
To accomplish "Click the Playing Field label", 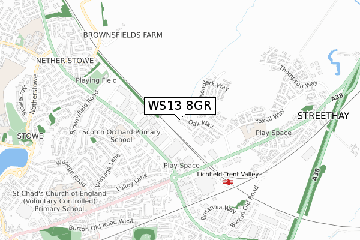I will 96,80.
